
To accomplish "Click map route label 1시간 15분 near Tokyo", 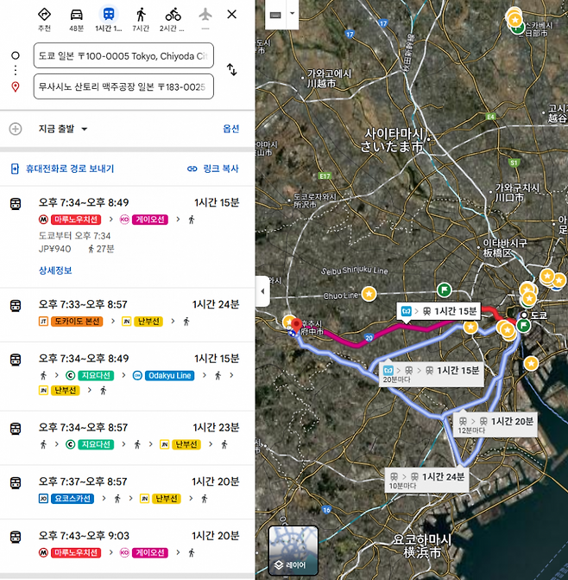I will tap(439, 311).
